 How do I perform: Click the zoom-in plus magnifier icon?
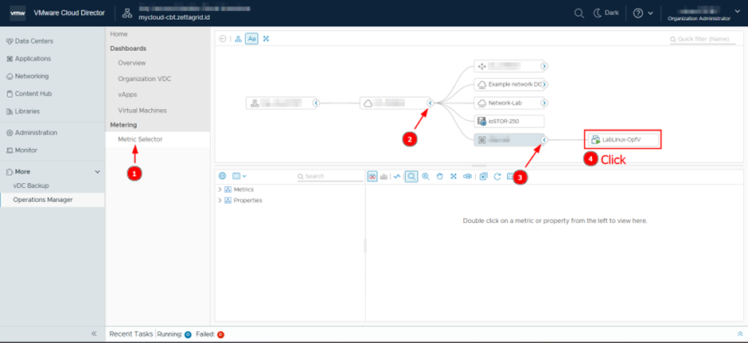[426, 176]
